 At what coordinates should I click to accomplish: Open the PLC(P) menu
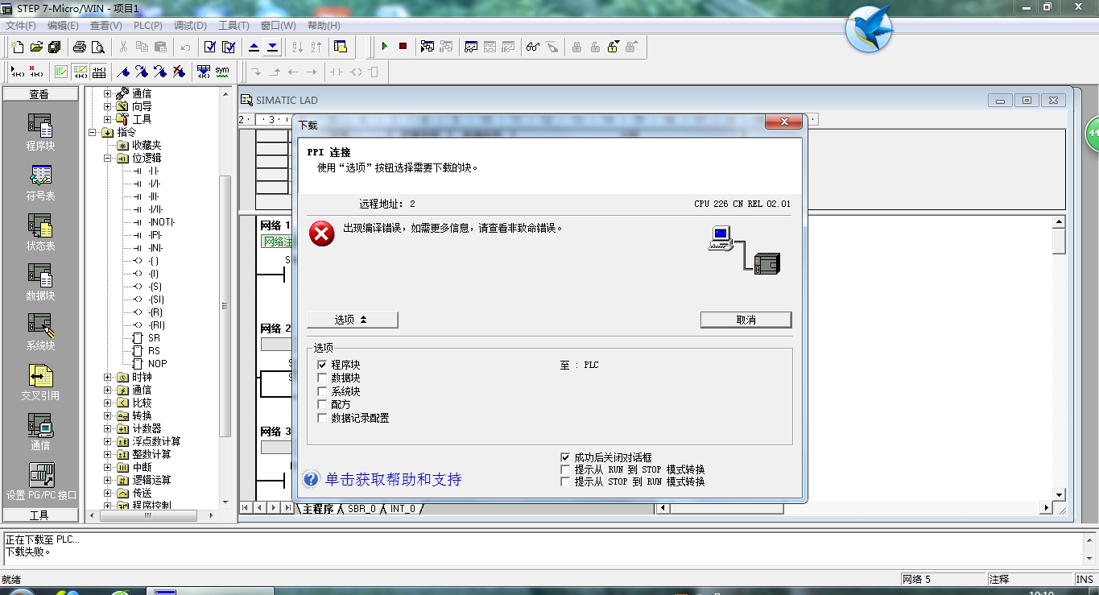point(147,26)
